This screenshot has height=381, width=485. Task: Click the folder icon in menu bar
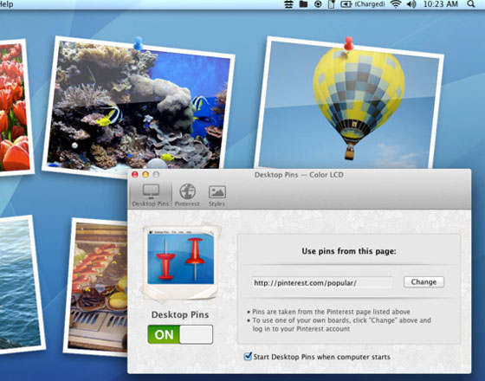pyautogui.click(x=303, y=4)
